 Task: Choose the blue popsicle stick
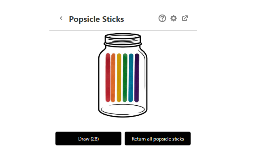pos(131,77)
